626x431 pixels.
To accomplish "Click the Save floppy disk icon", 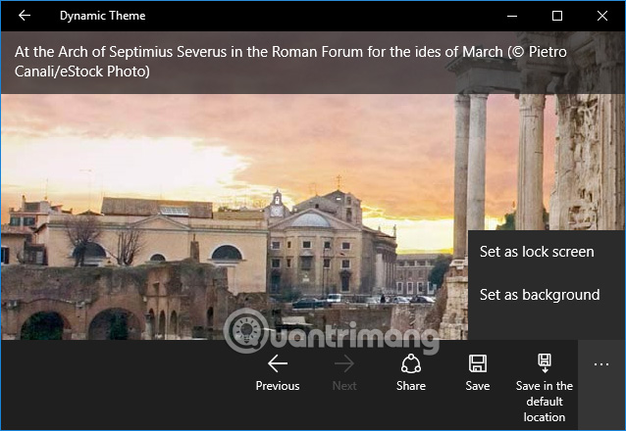I will click(x=478, y=364).
